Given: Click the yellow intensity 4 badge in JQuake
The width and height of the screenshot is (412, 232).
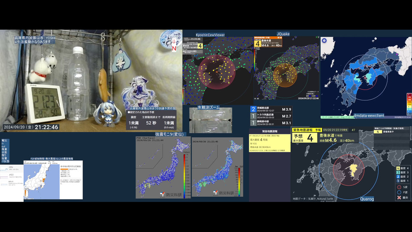Looking at the screenshot, I should [257, 43].
